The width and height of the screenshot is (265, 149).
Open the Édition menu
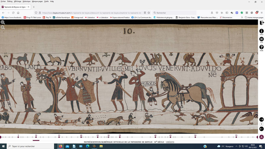(10, 1)
